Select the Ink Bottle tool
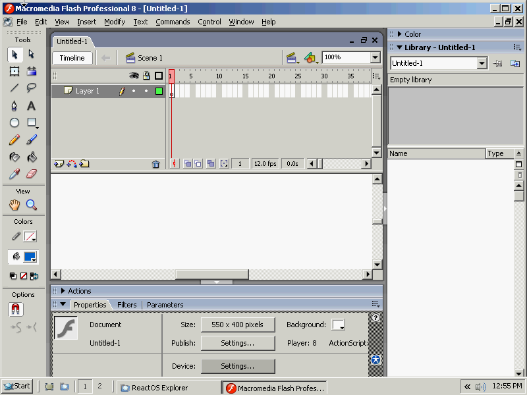 14,157
